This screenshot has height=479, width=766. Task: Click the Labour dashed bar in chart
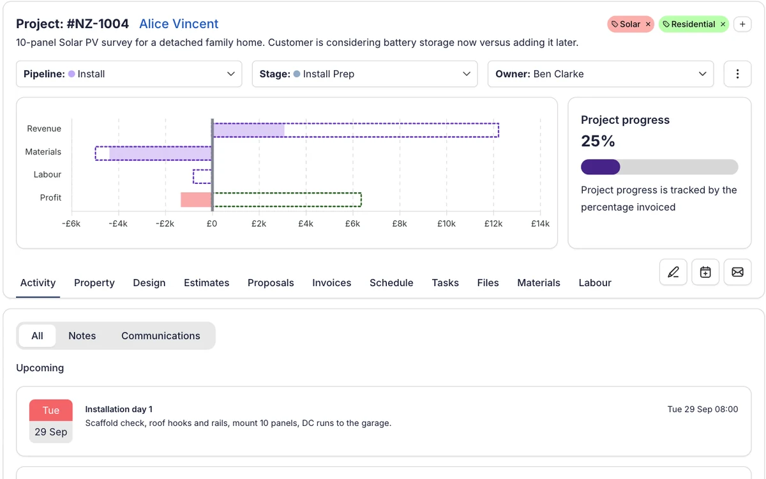point(202,176)
